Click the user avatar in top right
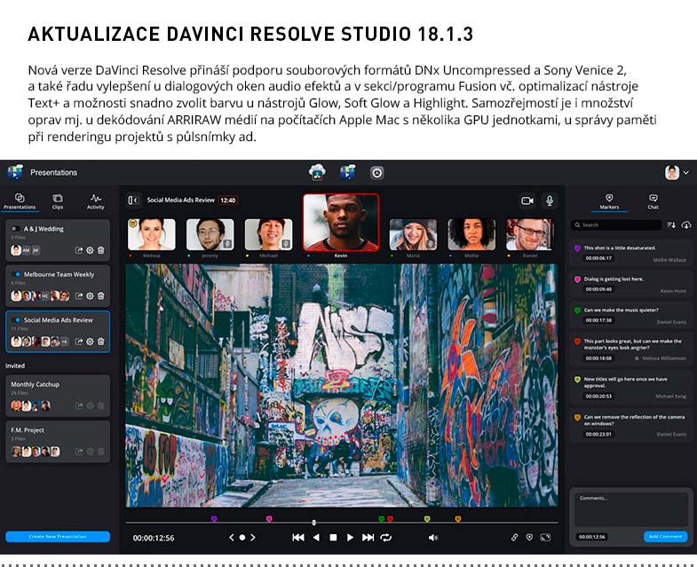 point(672,172)
